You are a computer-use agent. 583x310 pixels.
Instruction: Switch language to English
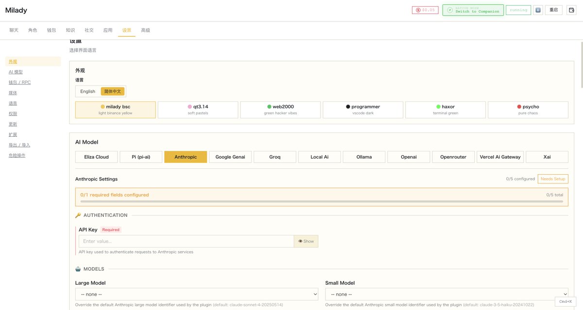(x=88, y=91)
